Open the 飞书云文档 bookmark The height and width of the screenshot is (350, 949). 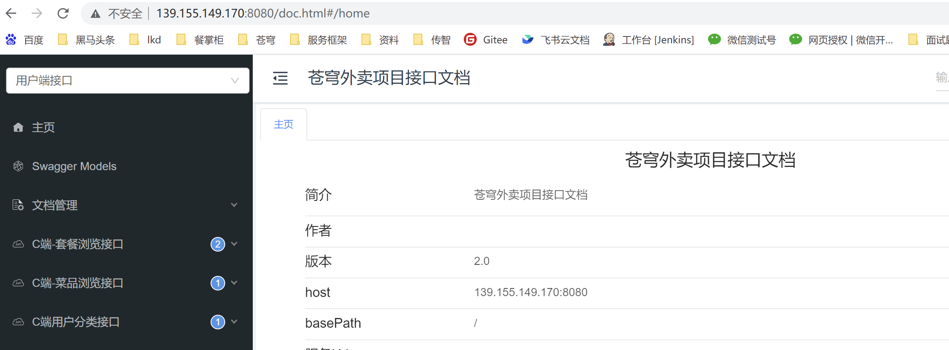click(555, 40)
